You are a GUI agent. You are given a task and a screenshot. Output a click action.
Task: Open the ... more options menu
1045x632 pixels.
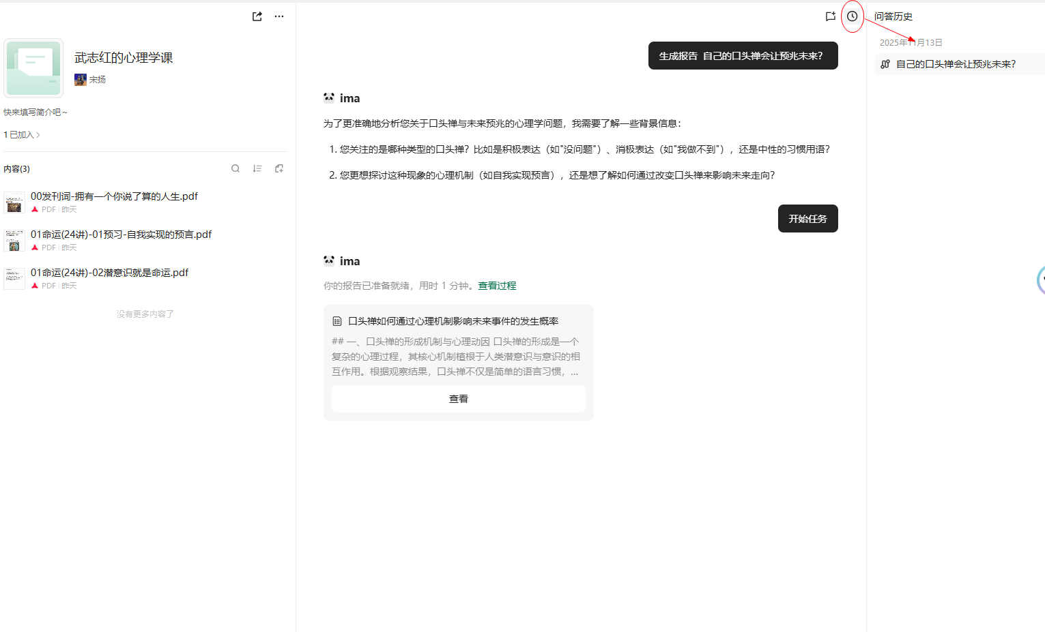pos(278,16)
